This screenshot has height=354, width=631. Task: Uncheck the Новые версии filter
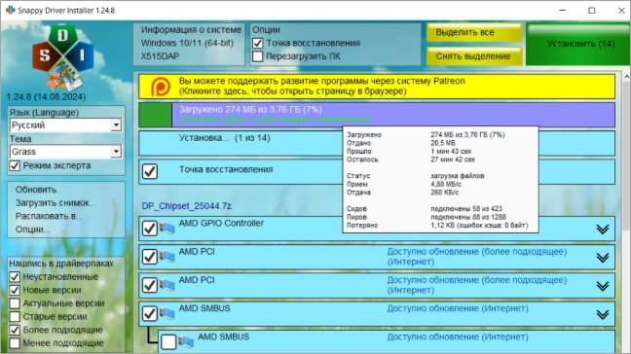click(15, 290)
